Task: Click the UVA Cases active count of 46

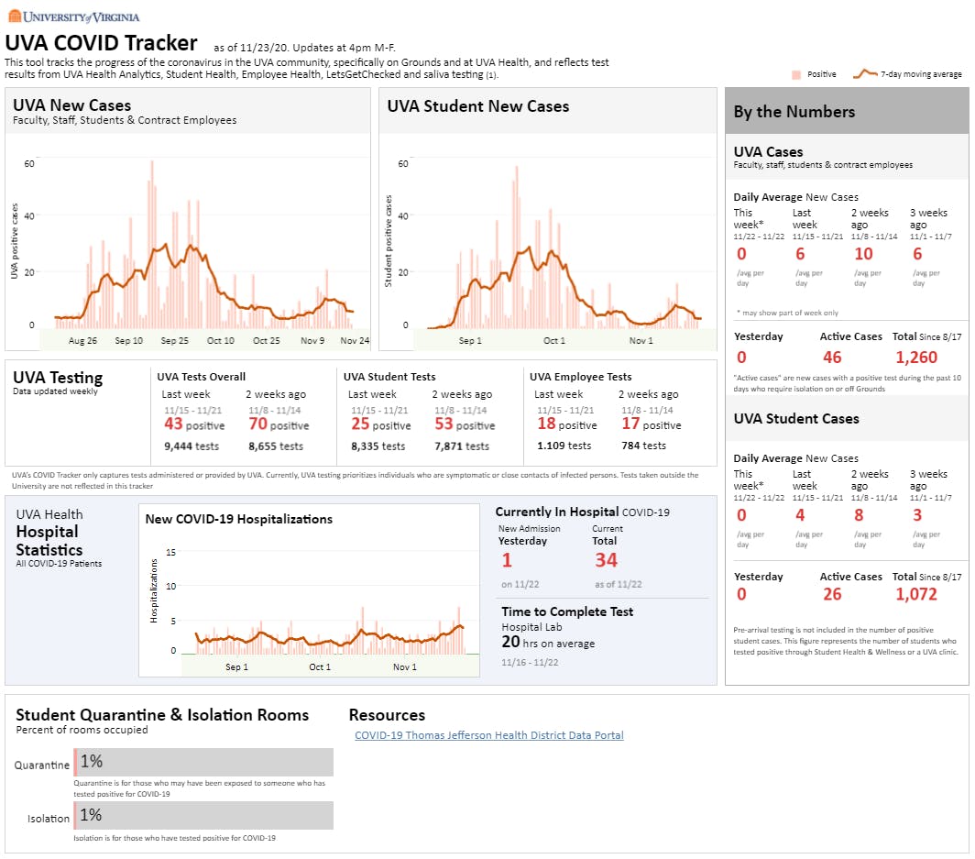Action: (832, 358)
